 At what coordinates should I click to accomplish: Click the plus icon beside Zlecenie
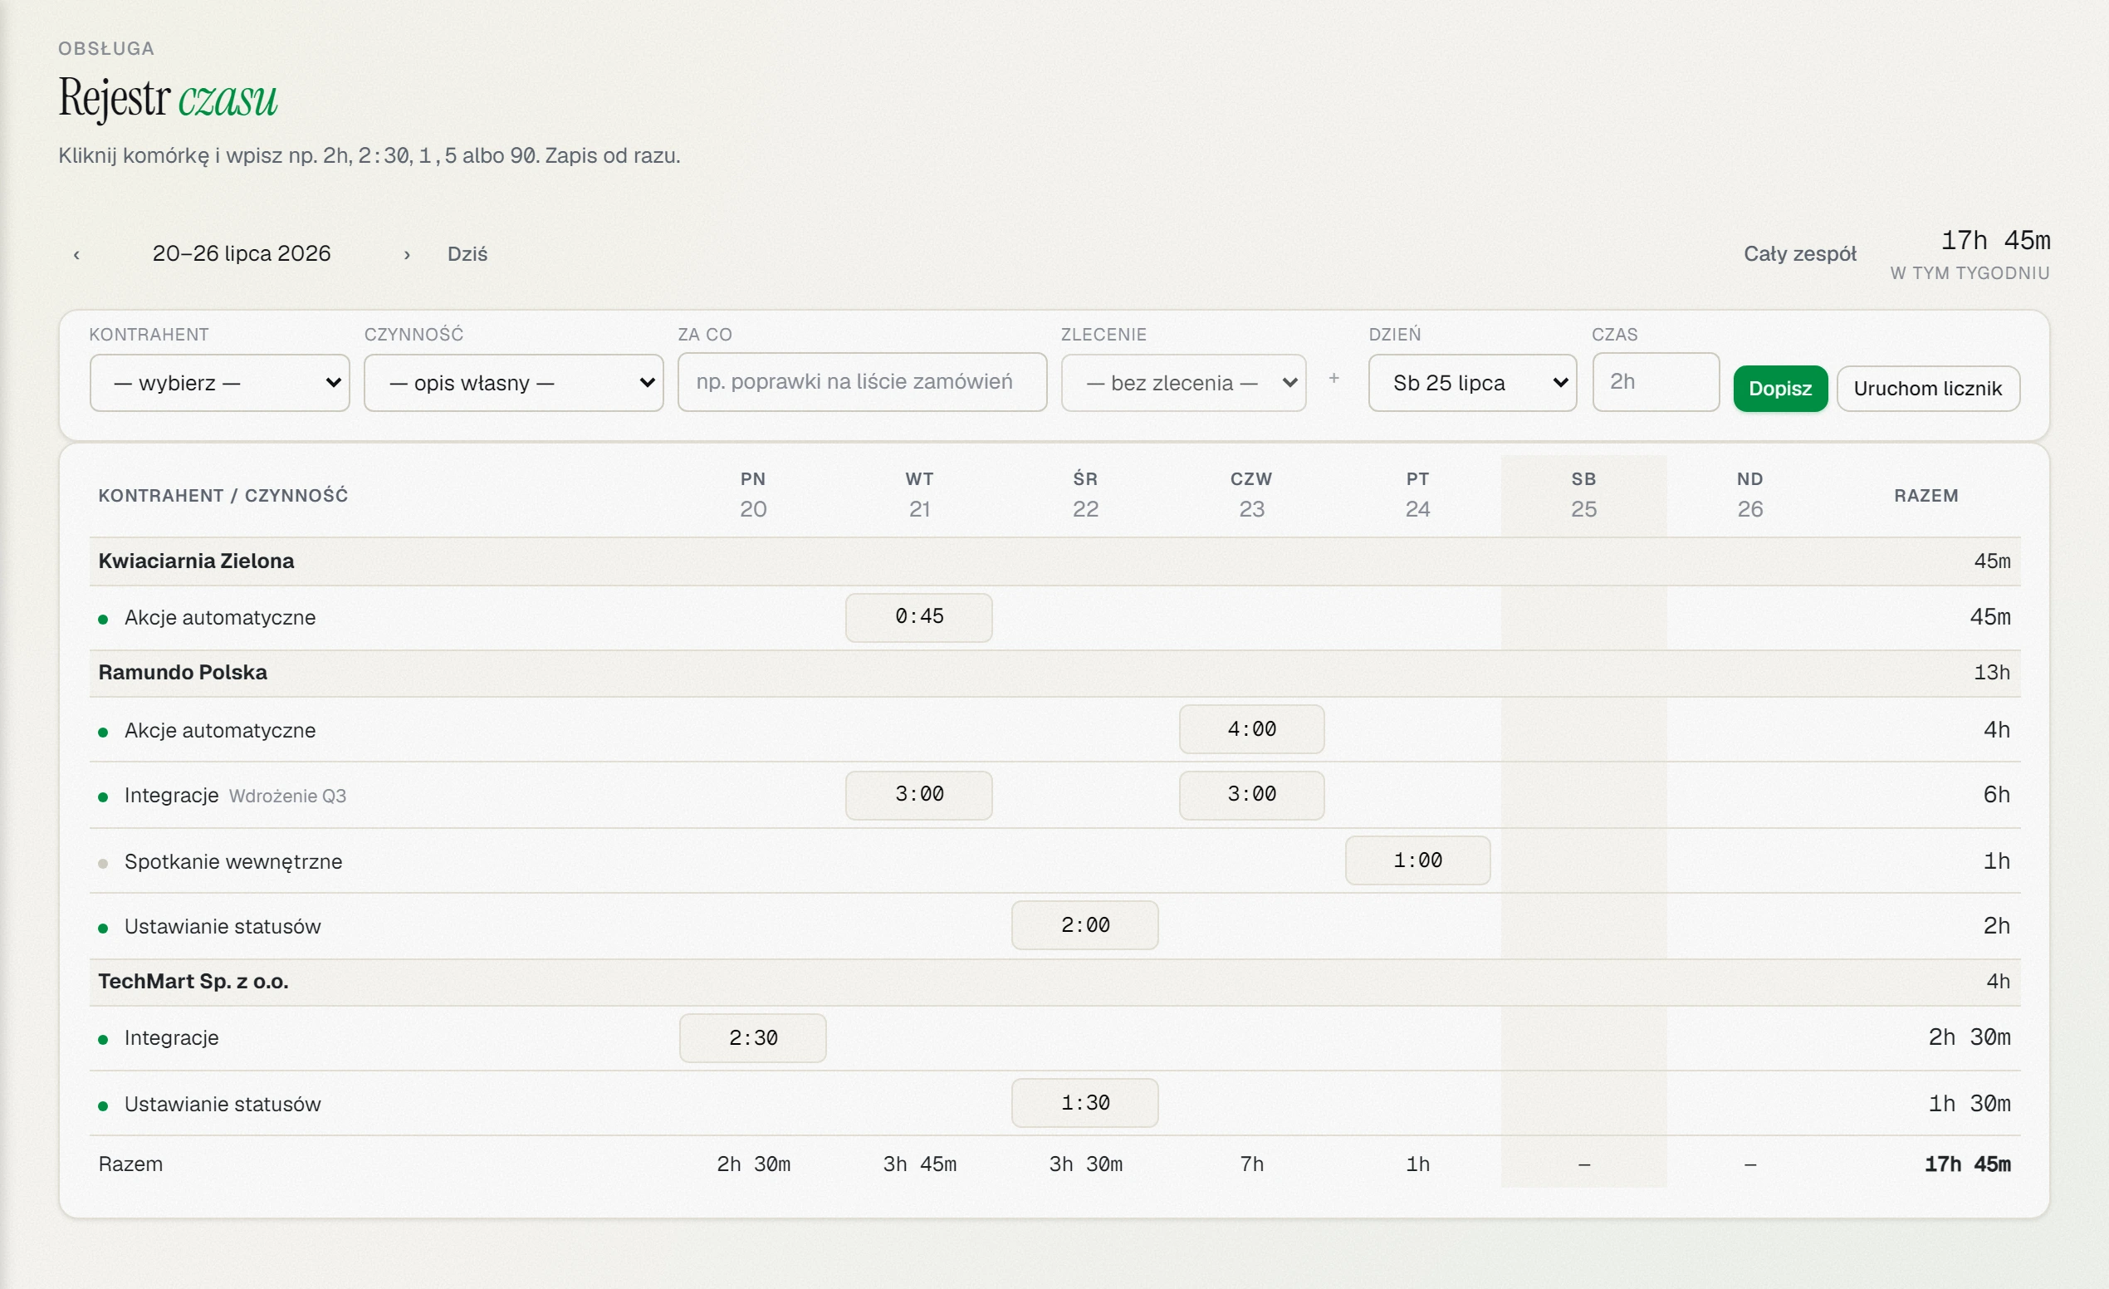pos(1333,377)
